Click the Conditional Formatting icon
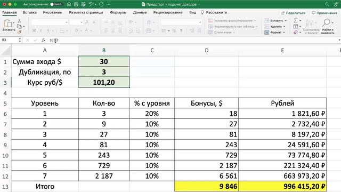 point(210,21)
